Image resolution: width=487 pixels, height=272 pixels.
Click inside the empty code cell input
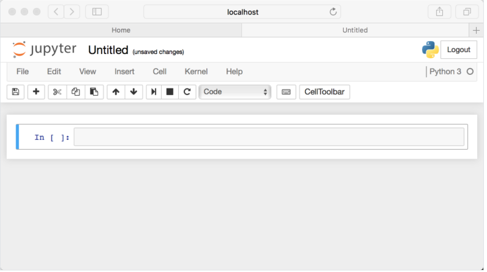[x=269, y=137]
